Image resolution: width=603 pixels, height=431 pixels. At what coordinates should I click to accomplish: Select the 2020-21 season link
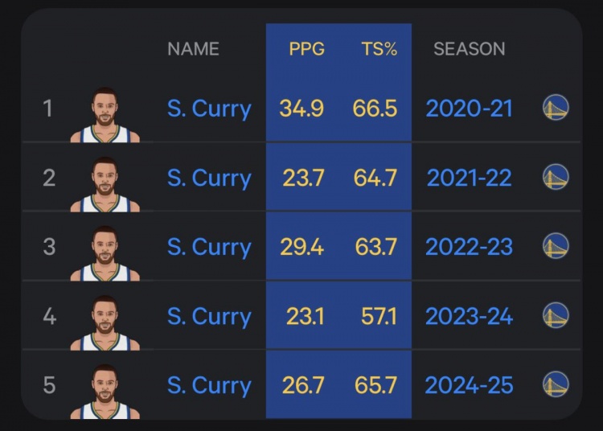click(x=469, y=109)
